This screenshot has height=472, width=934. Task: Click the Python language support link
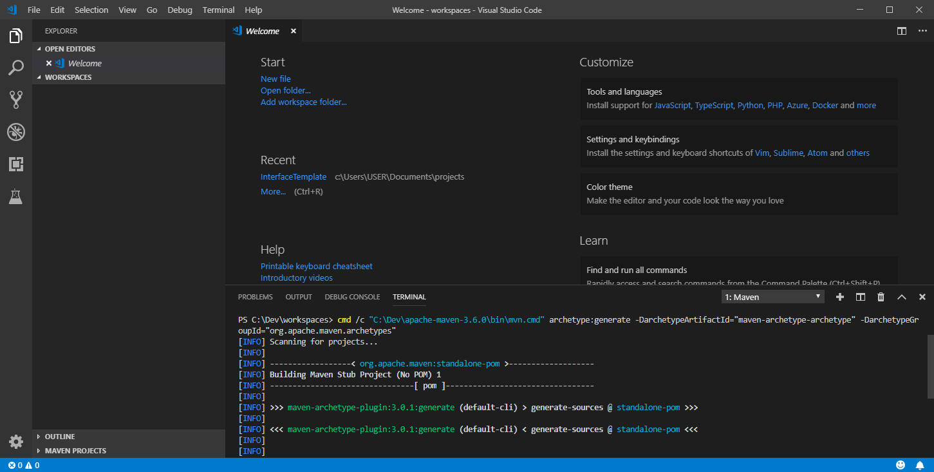click(x=750, y=105)
